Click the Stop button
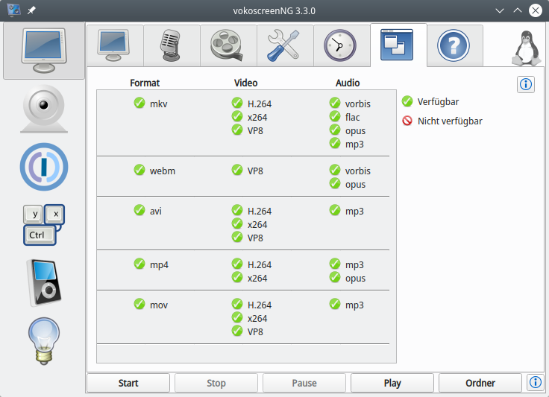Viewport: 549px width, 397px height. (216, 383)
